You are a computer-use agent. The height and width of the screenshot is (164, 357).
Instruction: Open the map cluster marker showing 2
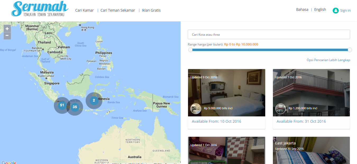tap(94, 101)
